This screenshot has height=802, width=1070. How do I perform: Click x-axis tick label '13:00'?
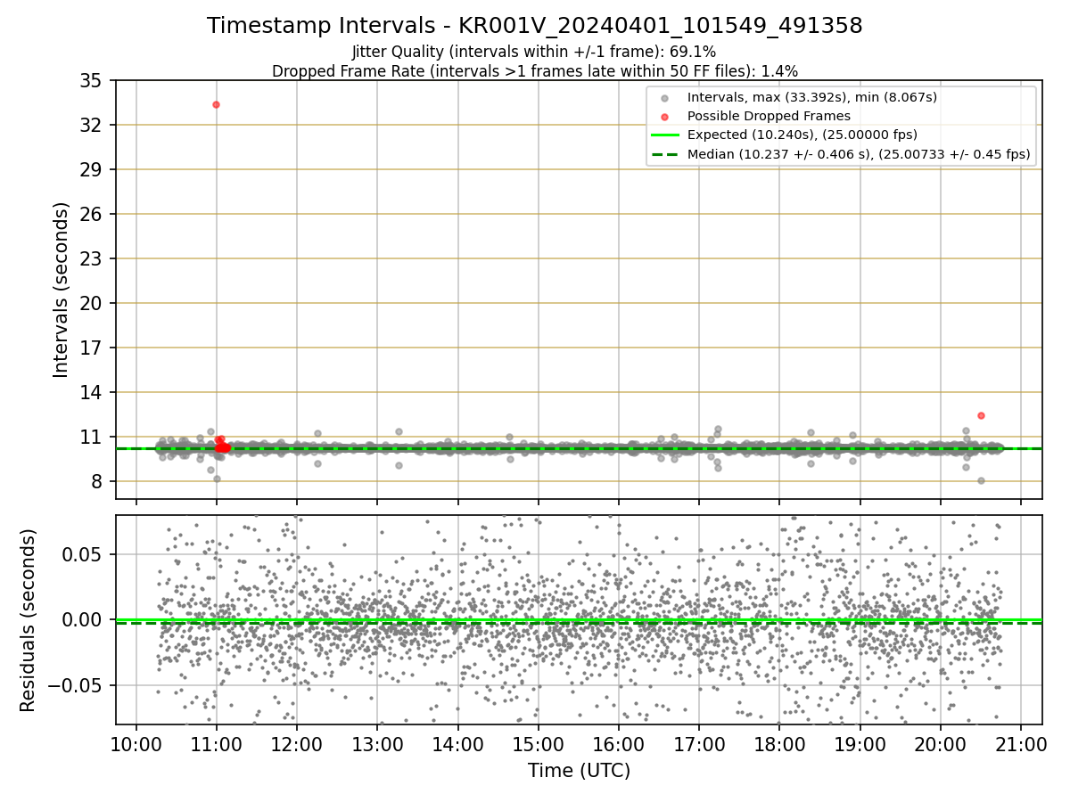[x=377, y=744]
